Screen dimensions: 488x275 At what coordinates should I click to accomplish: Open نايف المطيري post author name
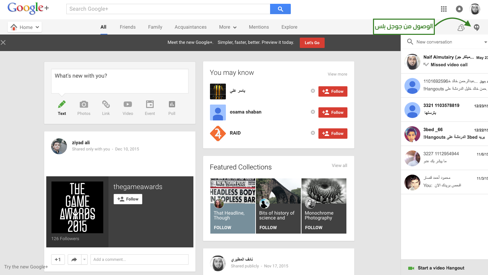[x=242, y=259]
